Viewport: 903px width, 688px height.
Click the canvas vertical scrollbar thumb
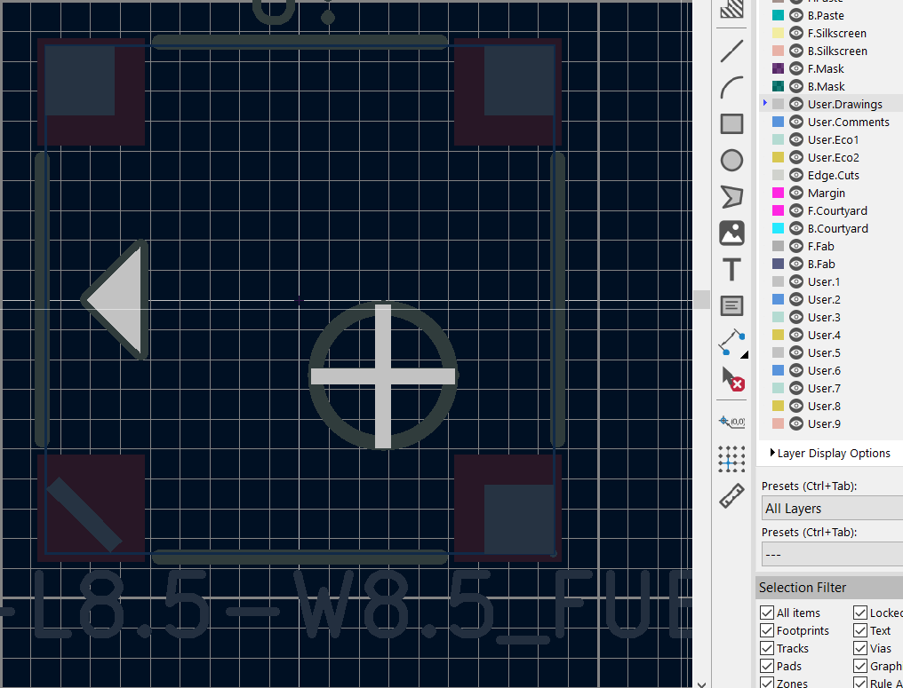click(701, 300)
